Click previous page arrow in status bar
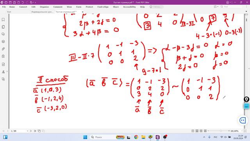 tap(8, 131)
